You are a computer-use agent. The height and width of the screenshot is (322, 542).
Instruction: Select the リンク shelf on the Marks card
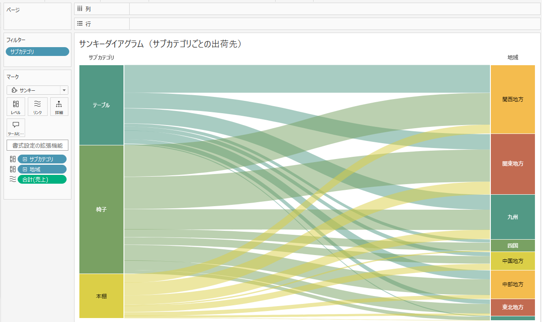37,106
